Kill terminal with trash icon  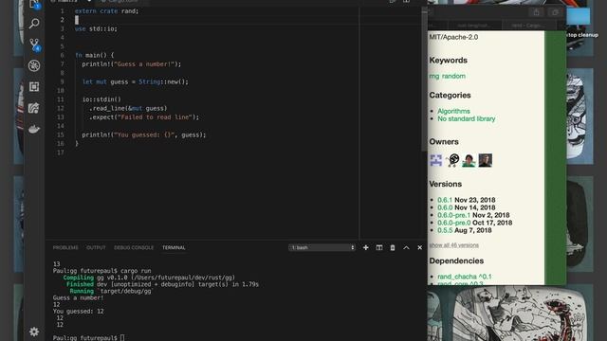393,247
